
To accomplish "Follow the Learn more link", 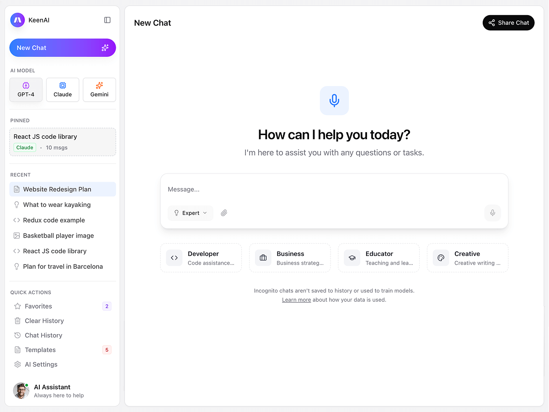I will (x=296, y=300).
